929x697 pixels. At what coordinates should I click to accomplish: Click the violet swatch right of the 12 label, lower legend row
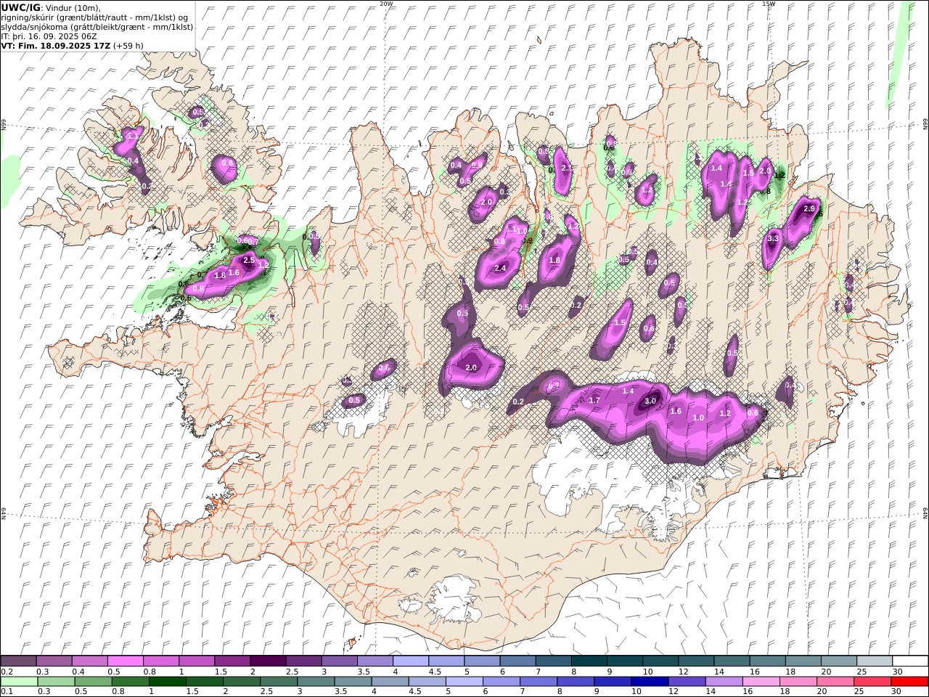click(x=686, y=682)
